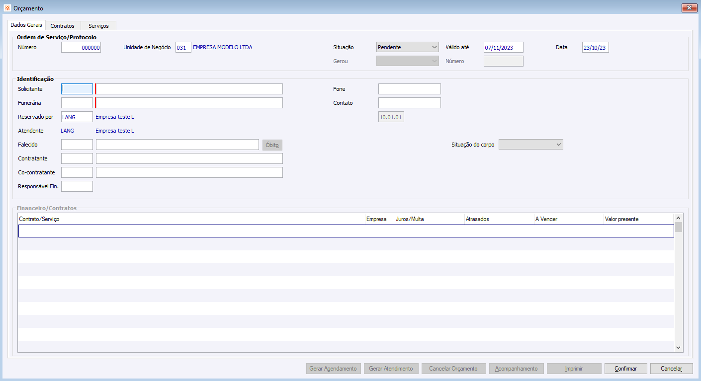Click the Fone input field
Image resolution: width=701 pixels, height=381 pixels.
410,89
